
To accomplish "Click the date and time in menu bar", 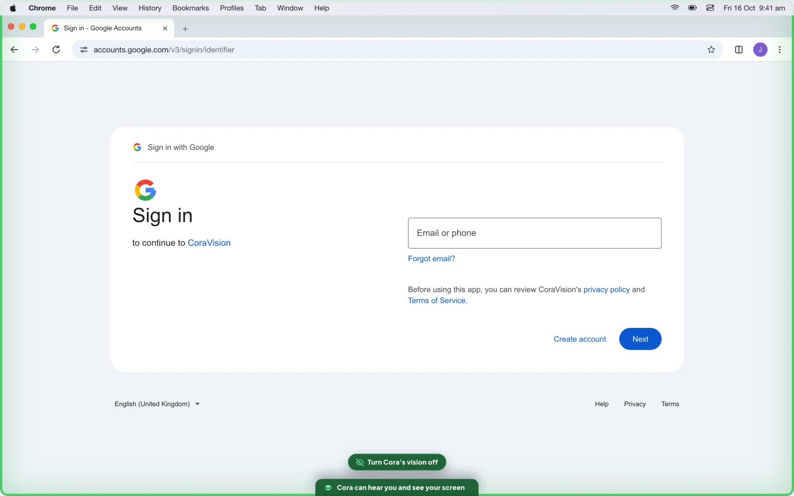I will (x=754, y=8).
